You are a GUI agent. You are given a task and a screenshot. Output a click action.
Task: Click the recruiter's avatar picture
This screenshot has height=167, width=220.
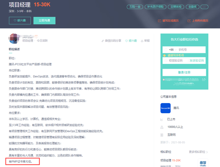[x=14, y=39]
